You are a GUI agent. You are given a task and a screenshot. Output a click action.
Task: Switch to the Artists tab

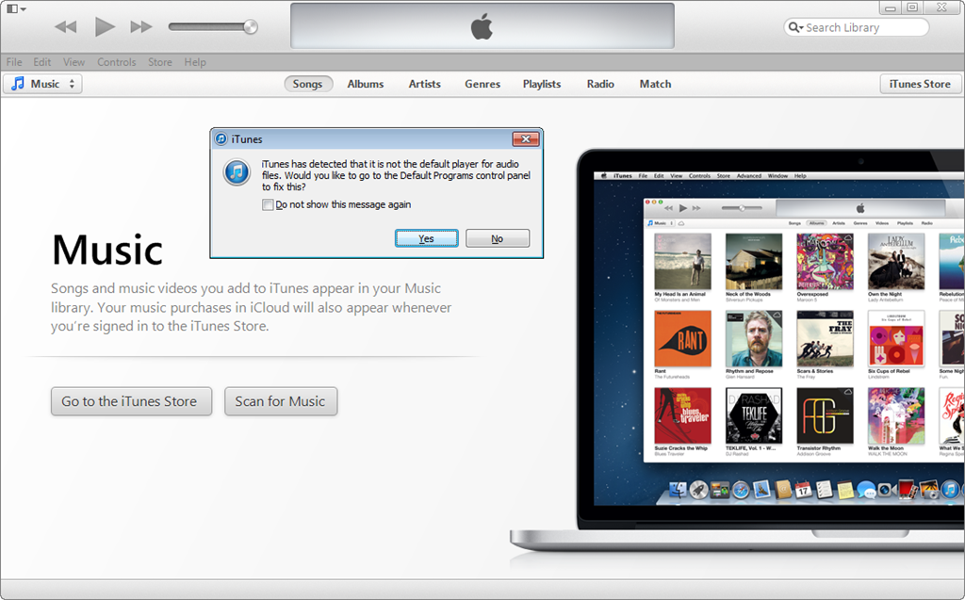425,84
